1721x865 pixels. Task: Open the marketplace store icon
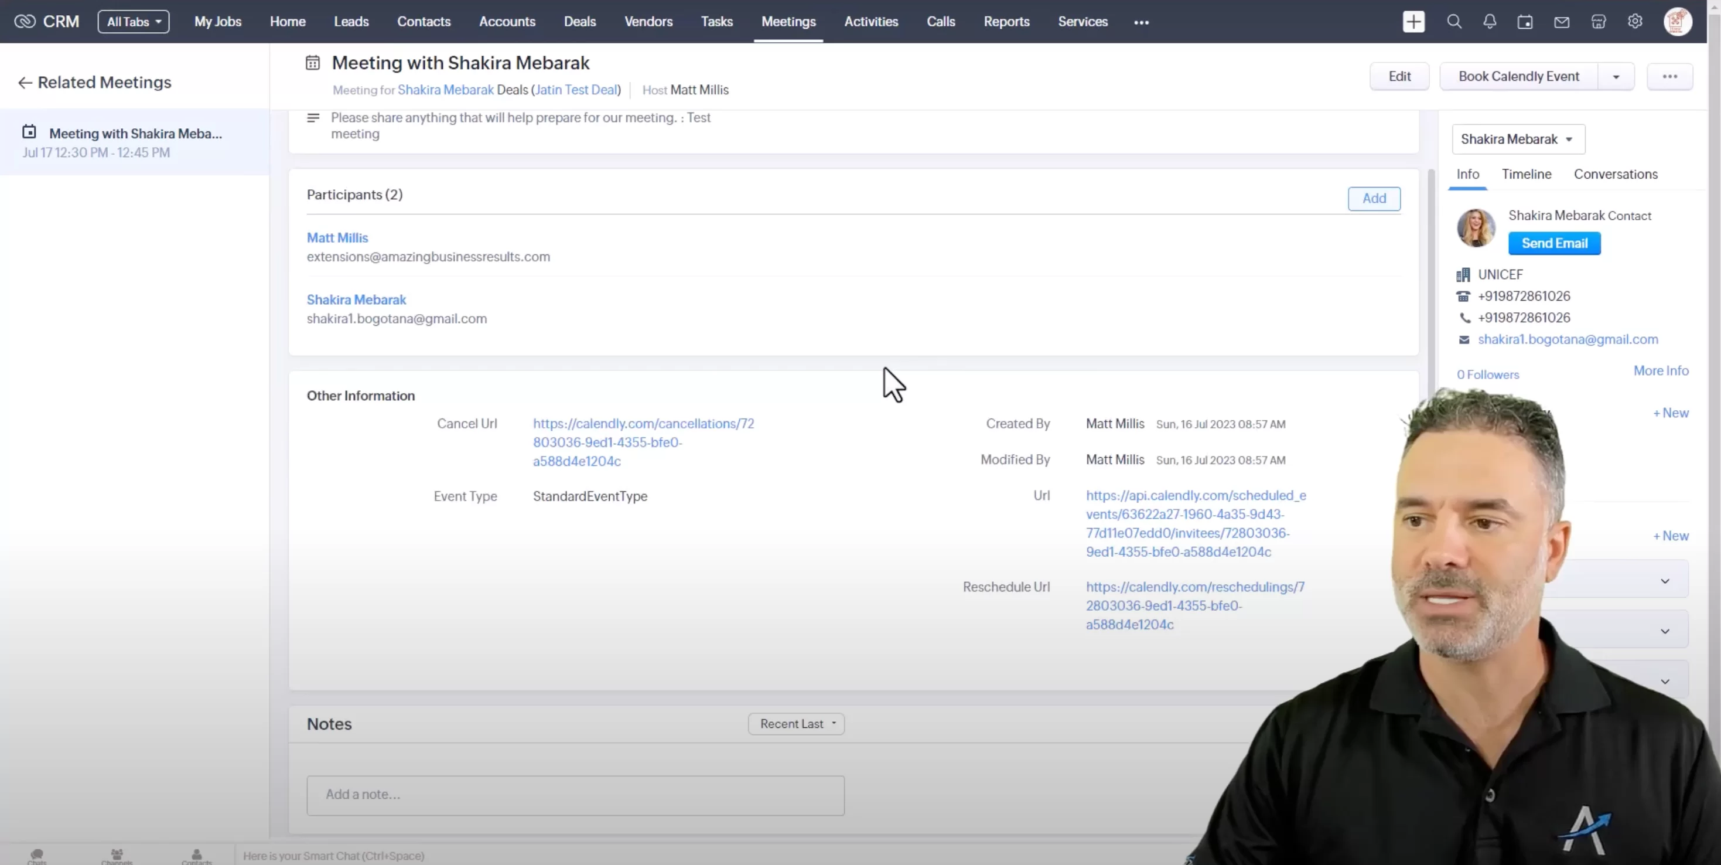tap(1598, 22)
